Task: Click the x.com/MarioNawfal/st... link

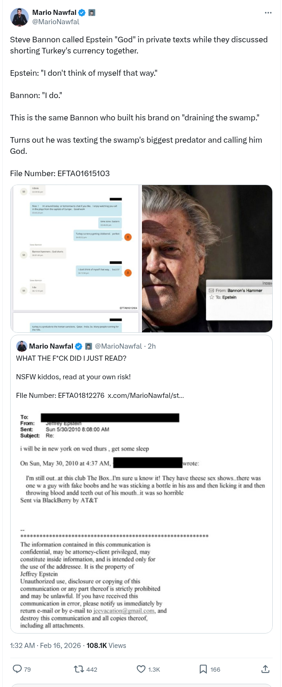Action: pyautogui.click(x=146, y=396)
